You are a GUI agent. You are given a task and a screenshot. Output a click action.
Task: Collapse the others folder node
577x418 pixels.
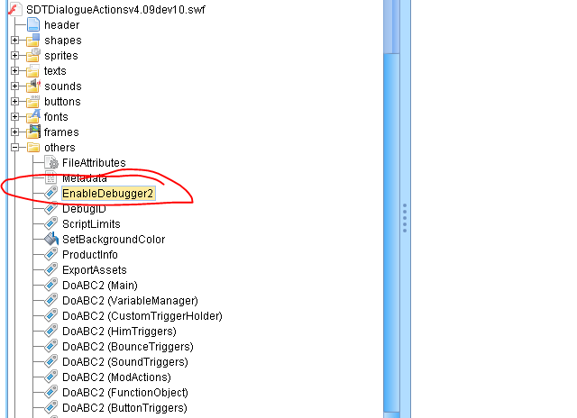pyautogui.click(x=15, y=148)
